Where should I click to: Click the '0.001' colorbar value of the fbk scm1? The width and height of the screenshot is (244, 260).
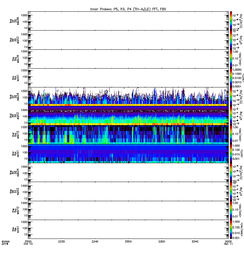[236, 238]
